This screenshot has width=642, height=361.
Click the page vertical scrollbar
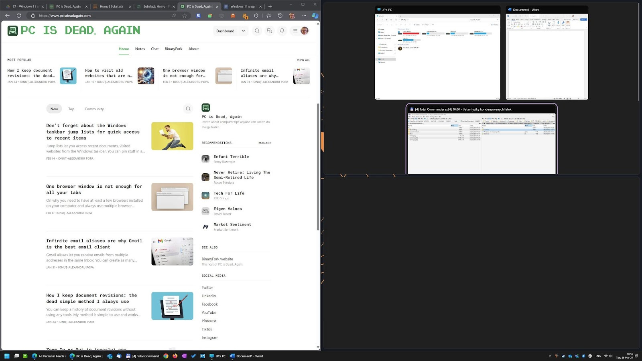tap(318, 166)
